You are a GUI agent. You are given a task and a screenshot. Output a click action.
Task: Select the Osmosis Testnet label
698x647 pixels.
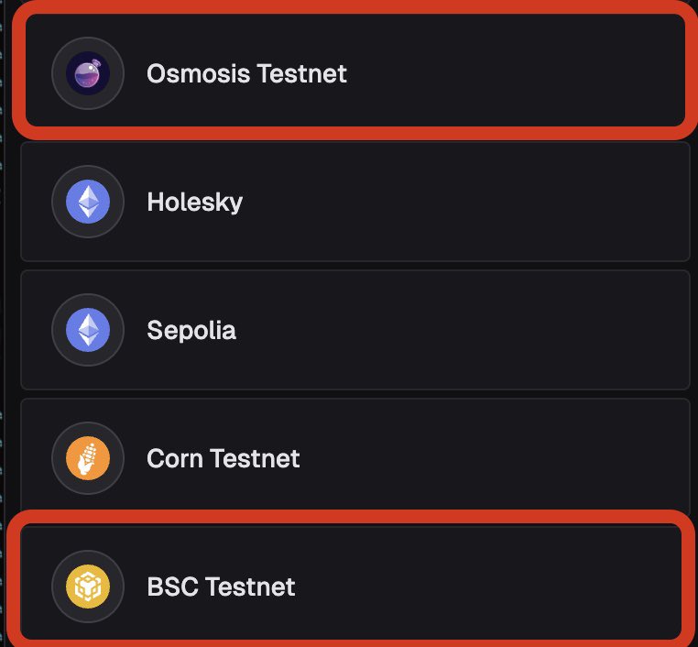coord(246,73)
